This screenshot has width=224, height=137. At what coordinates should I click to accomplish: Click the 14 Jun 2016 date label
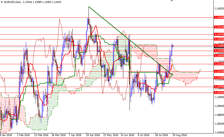pos(127,135)
